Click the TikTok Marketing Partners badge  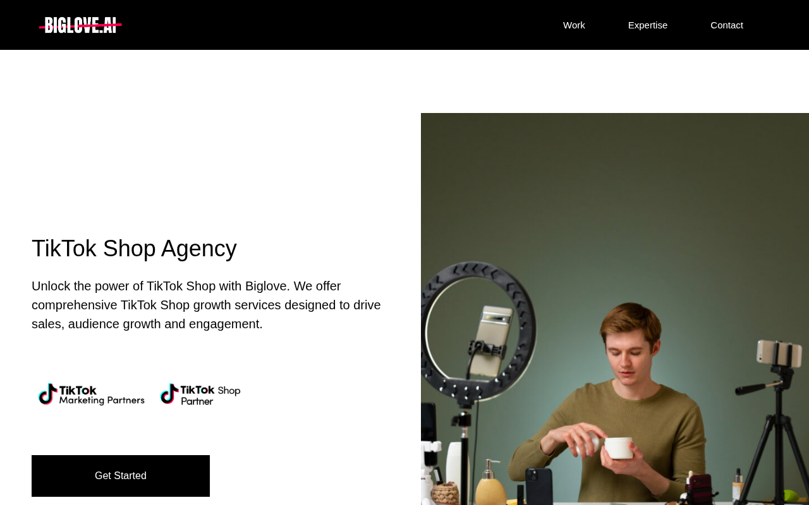point(92,395)
